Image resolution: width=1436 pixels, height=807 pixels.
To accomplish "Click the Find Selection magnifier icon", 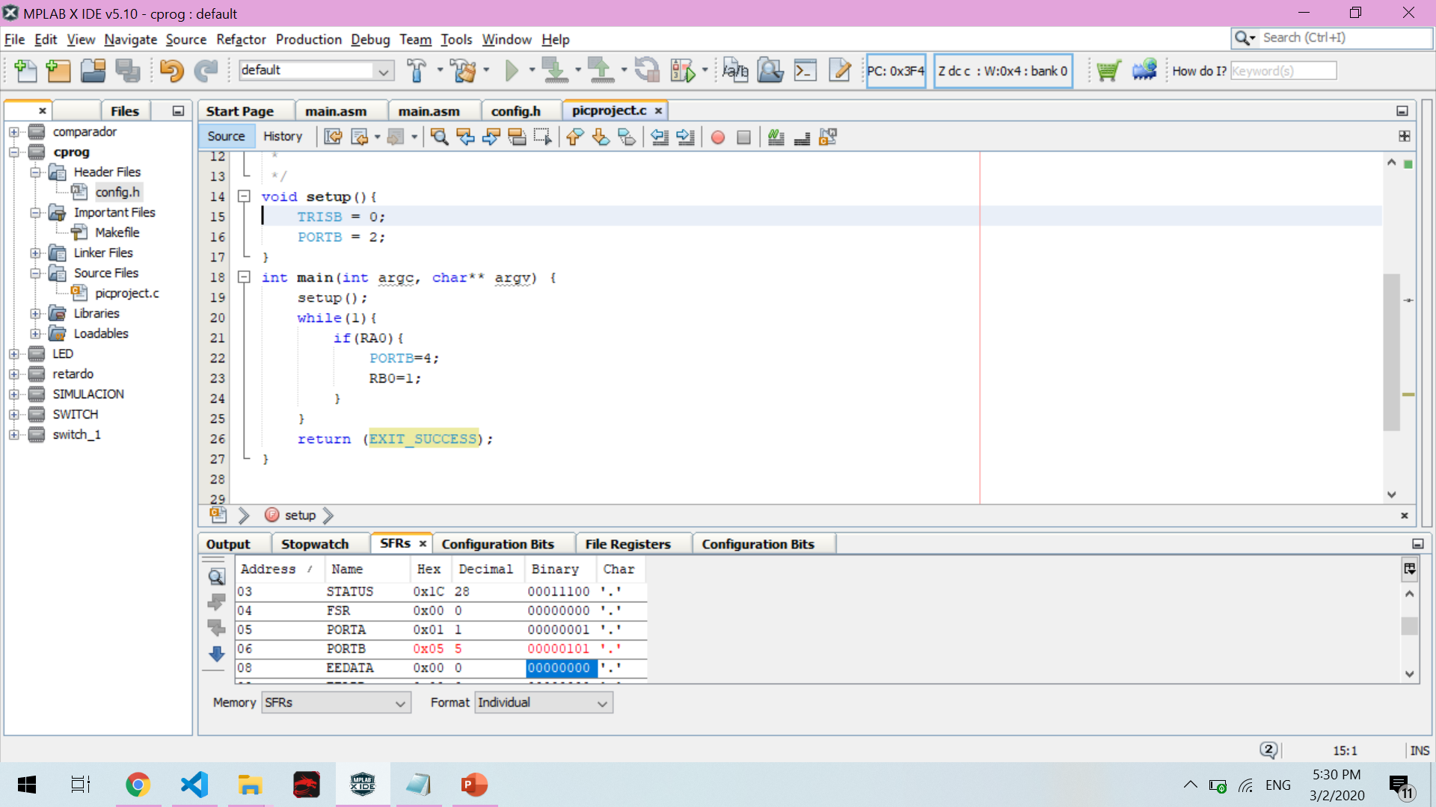I will (440, 137).
